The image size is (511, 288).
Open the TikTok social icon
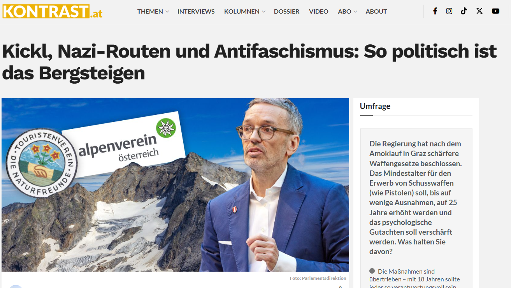464,11
